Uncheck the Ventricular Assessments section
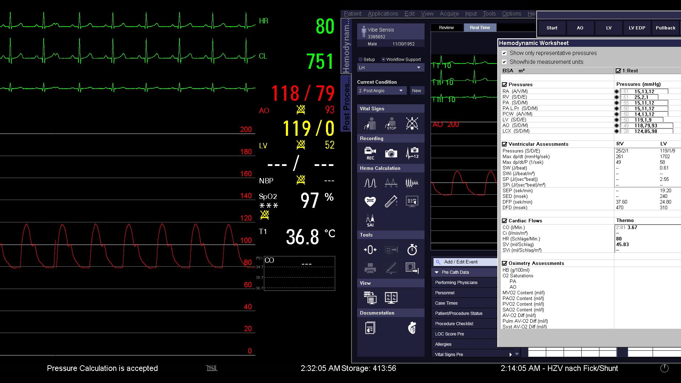This screenshot has width=681, height=383. pyautogui.click(x=505, y=144)
